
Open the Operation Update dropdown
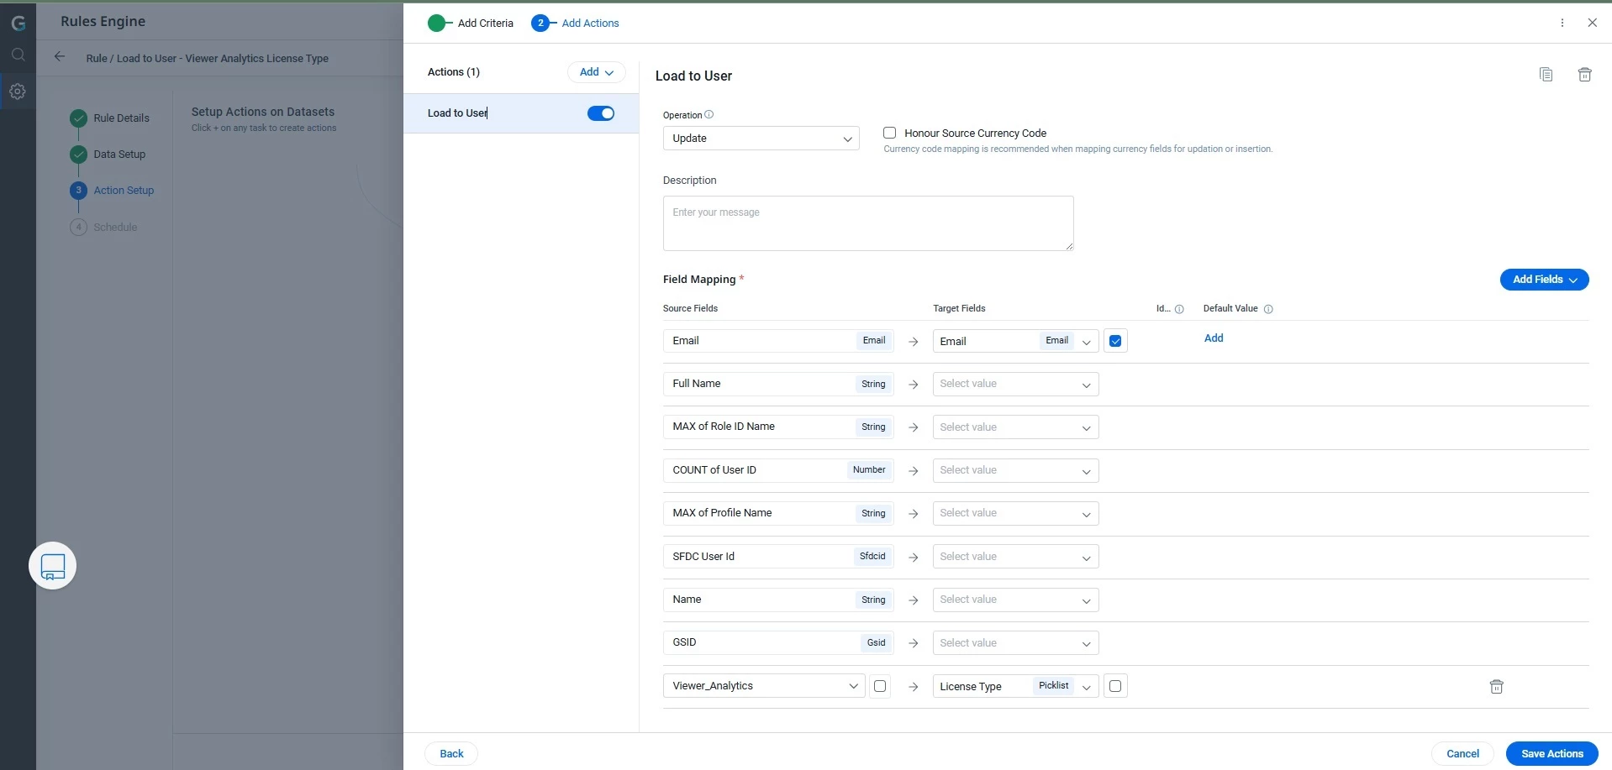(x=761, y=139)
